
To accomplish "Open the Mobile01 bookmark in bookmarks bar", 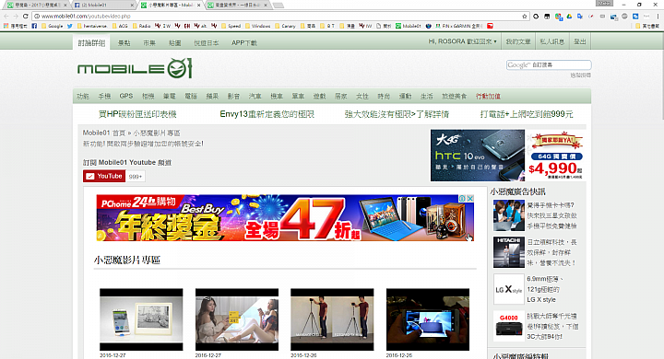I will [409, 26].
